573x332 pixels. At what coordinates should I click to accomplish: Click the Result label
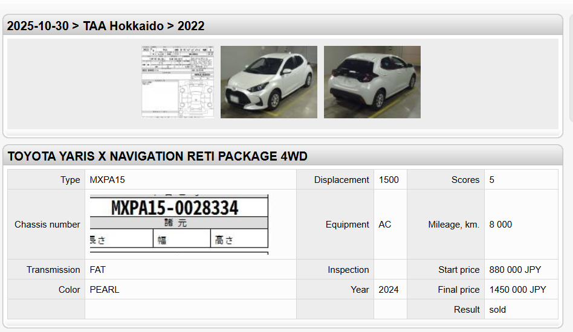click(467, 310)
